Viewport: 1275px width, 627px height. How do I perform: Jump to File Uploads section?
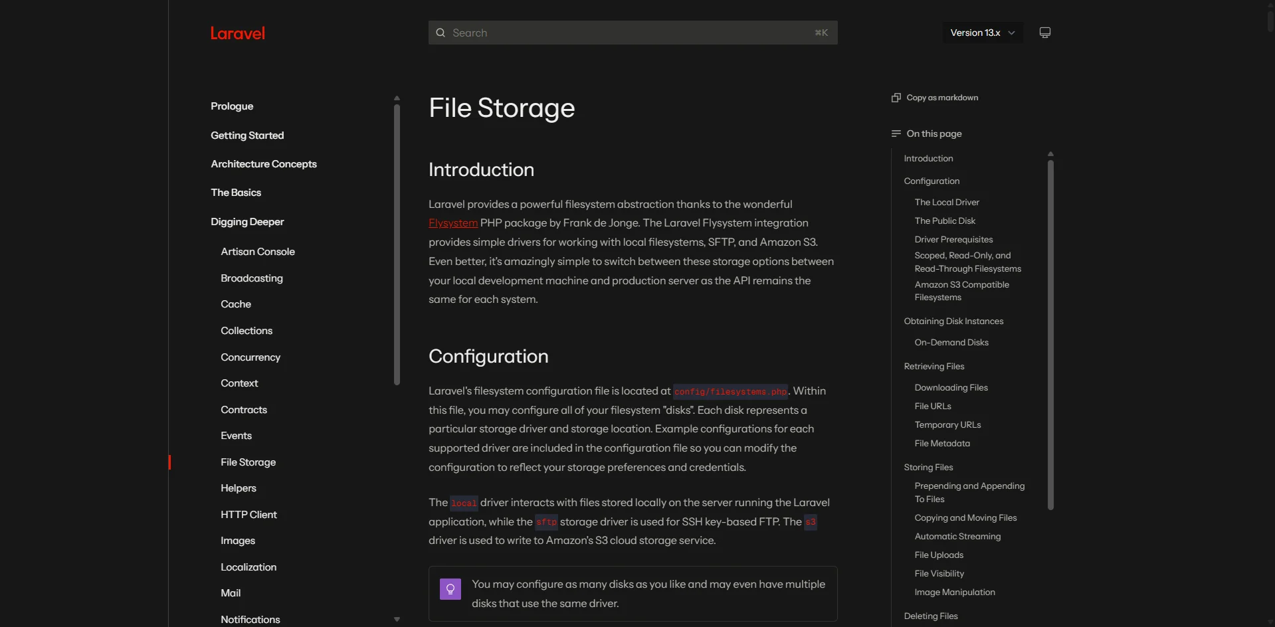click(939, 555)
